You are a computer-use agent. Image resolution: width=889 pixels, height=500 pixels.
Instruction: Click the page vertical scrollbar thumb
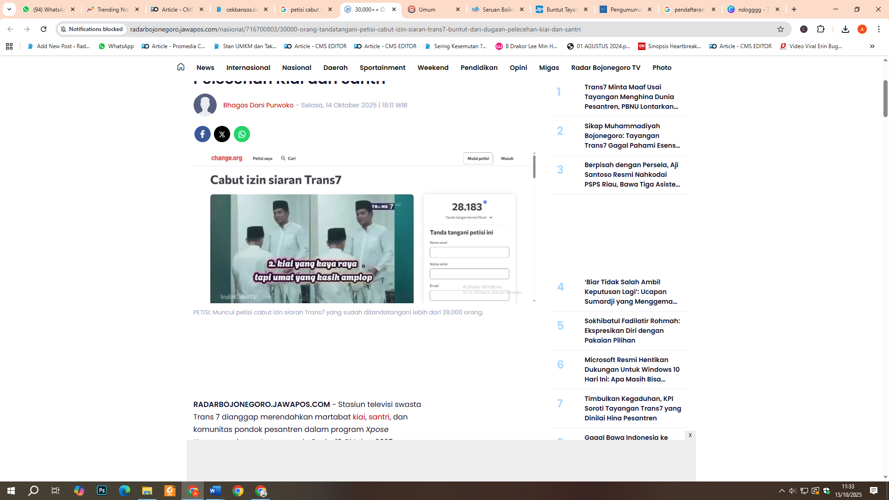coord(885,98)
